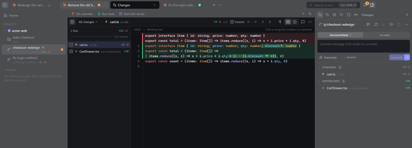The width and height of the screenshot is (412, 148).
Task: Go to previous file arrow
Action: coord(263,22)
